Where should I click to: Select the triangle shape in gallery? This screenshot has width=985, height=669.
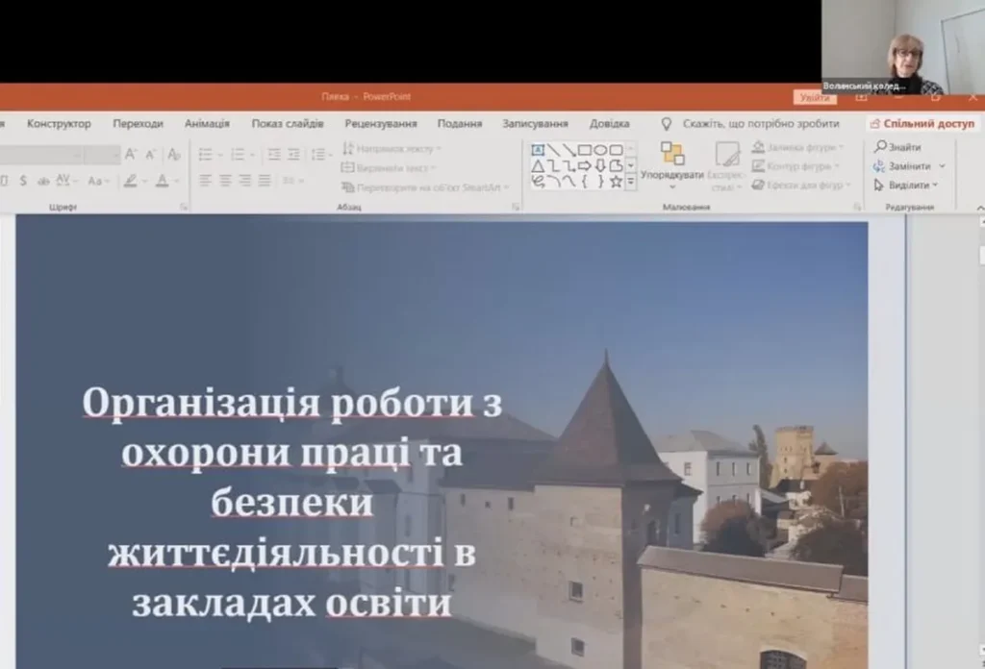click(x=538, y=165)
